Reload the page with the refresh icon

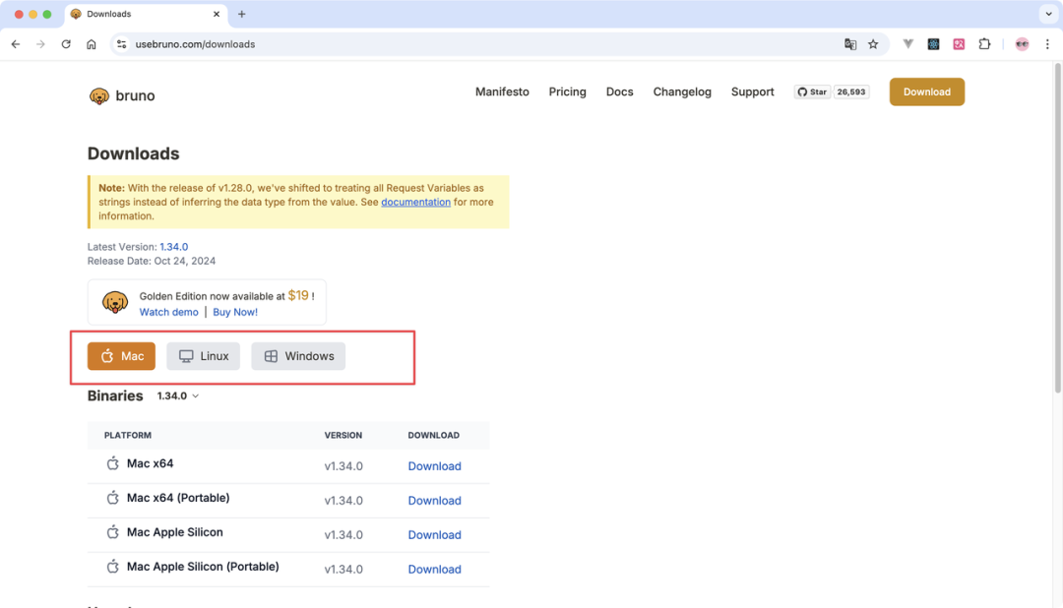pos(66,44)
